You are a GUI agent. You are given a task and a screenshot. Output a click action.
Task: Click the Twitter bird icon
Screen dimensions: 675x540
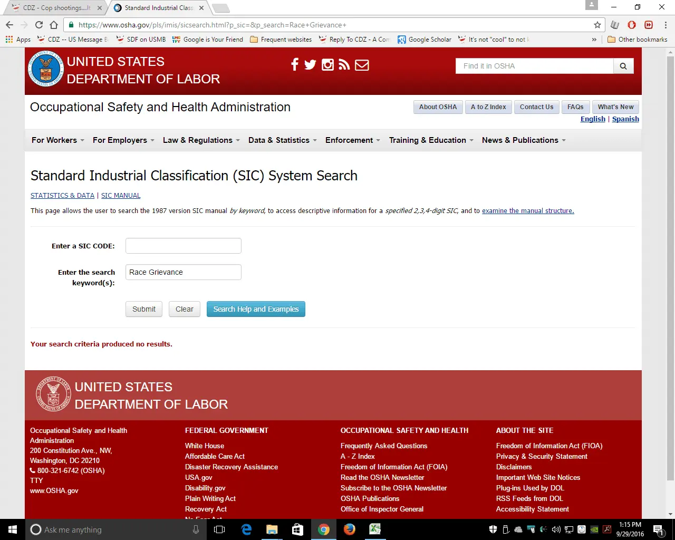[310, 65]
